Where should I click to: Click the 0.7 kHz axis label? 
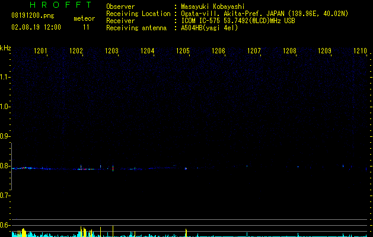(4, 196)
